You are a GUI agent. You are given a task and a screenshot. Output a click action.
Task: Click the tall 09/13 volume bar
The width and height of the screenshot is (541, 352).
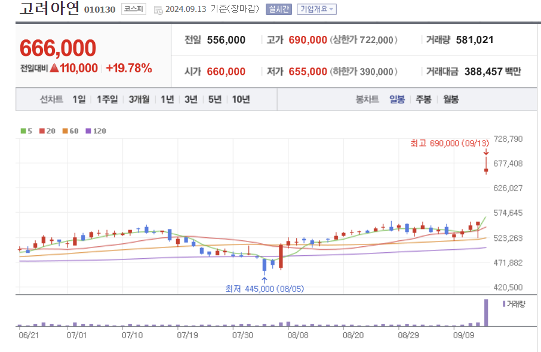pyautogui.click(x=486, y=313)
